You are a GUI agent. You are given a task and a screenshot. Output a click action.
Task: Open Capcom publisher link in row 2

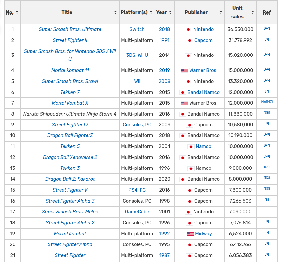(x=203, y=40)
